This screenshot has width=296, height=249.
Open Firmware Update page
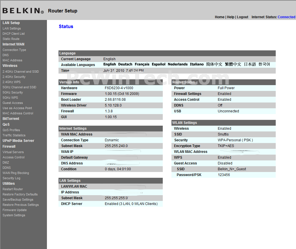click(x=14, y=210)
